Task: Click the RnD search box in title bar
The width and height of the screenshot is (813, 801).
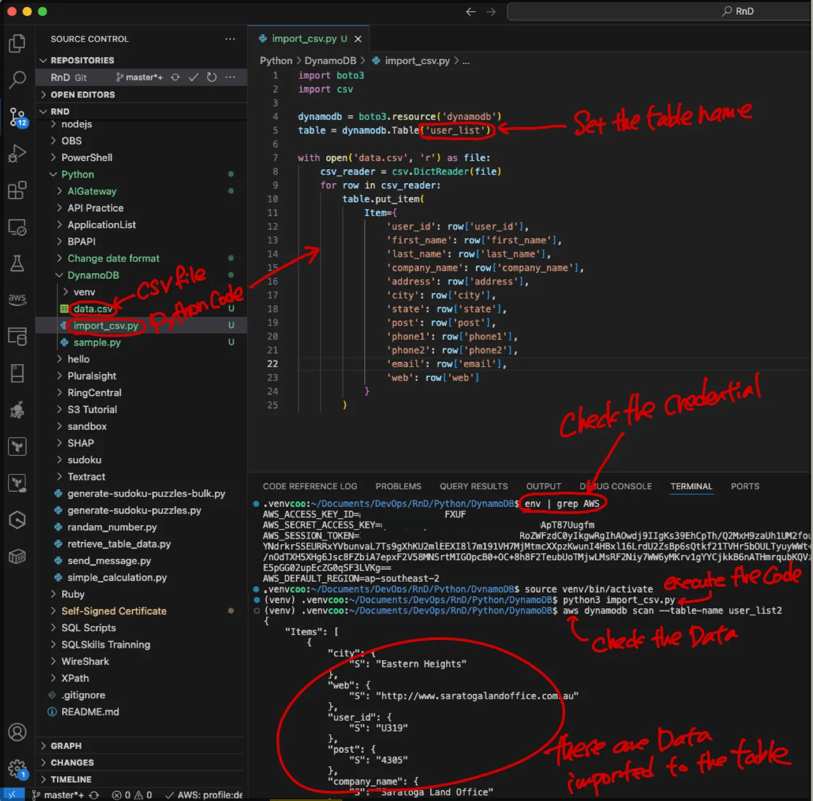Action: tap(659, 11)
